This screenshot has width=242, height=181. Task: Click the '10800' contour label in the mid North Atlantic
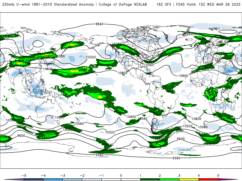[183, 76]
